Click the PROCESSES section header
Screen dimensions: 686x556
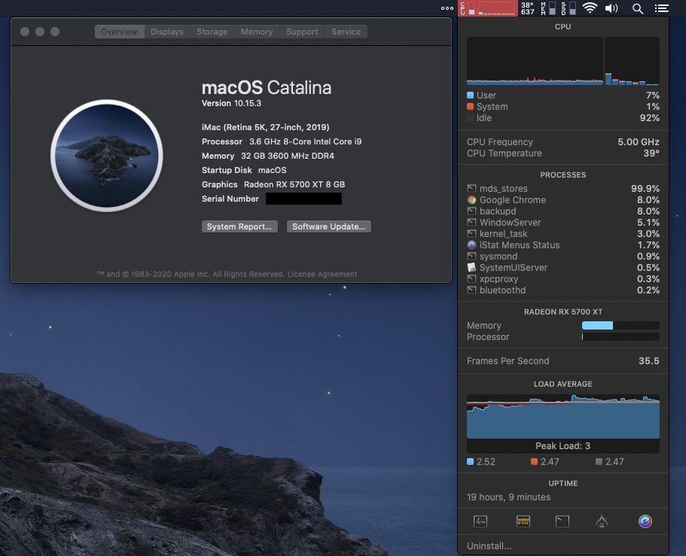tap(563, 175)
